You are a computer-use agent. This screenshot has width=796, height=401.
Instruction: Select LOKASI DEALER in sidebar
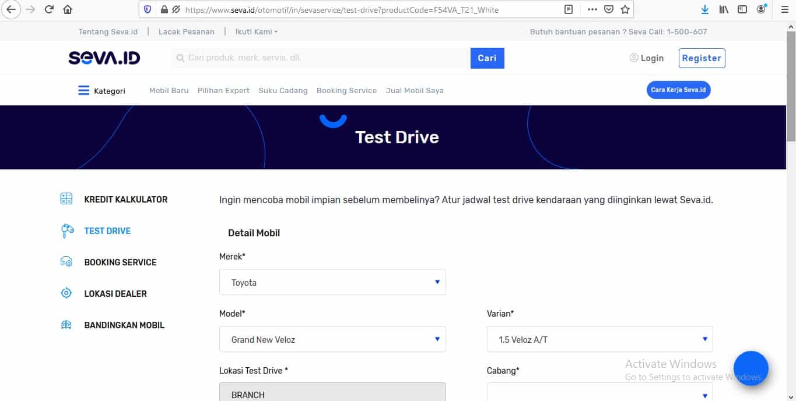(x=115, y=293)
